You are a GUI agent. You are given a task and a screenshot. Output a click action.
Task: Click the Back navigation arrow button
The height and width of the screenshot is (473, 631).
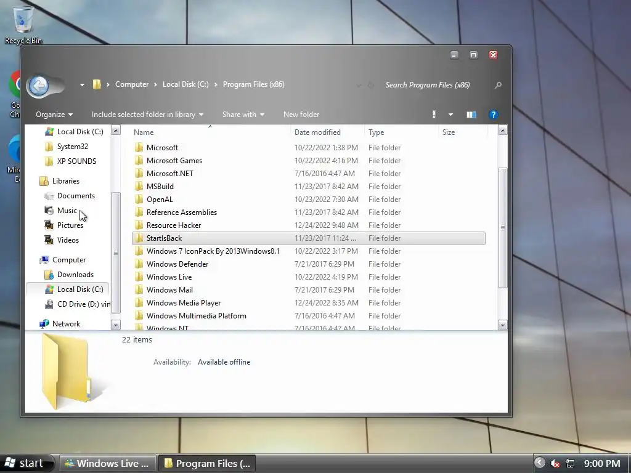point(39,85)
